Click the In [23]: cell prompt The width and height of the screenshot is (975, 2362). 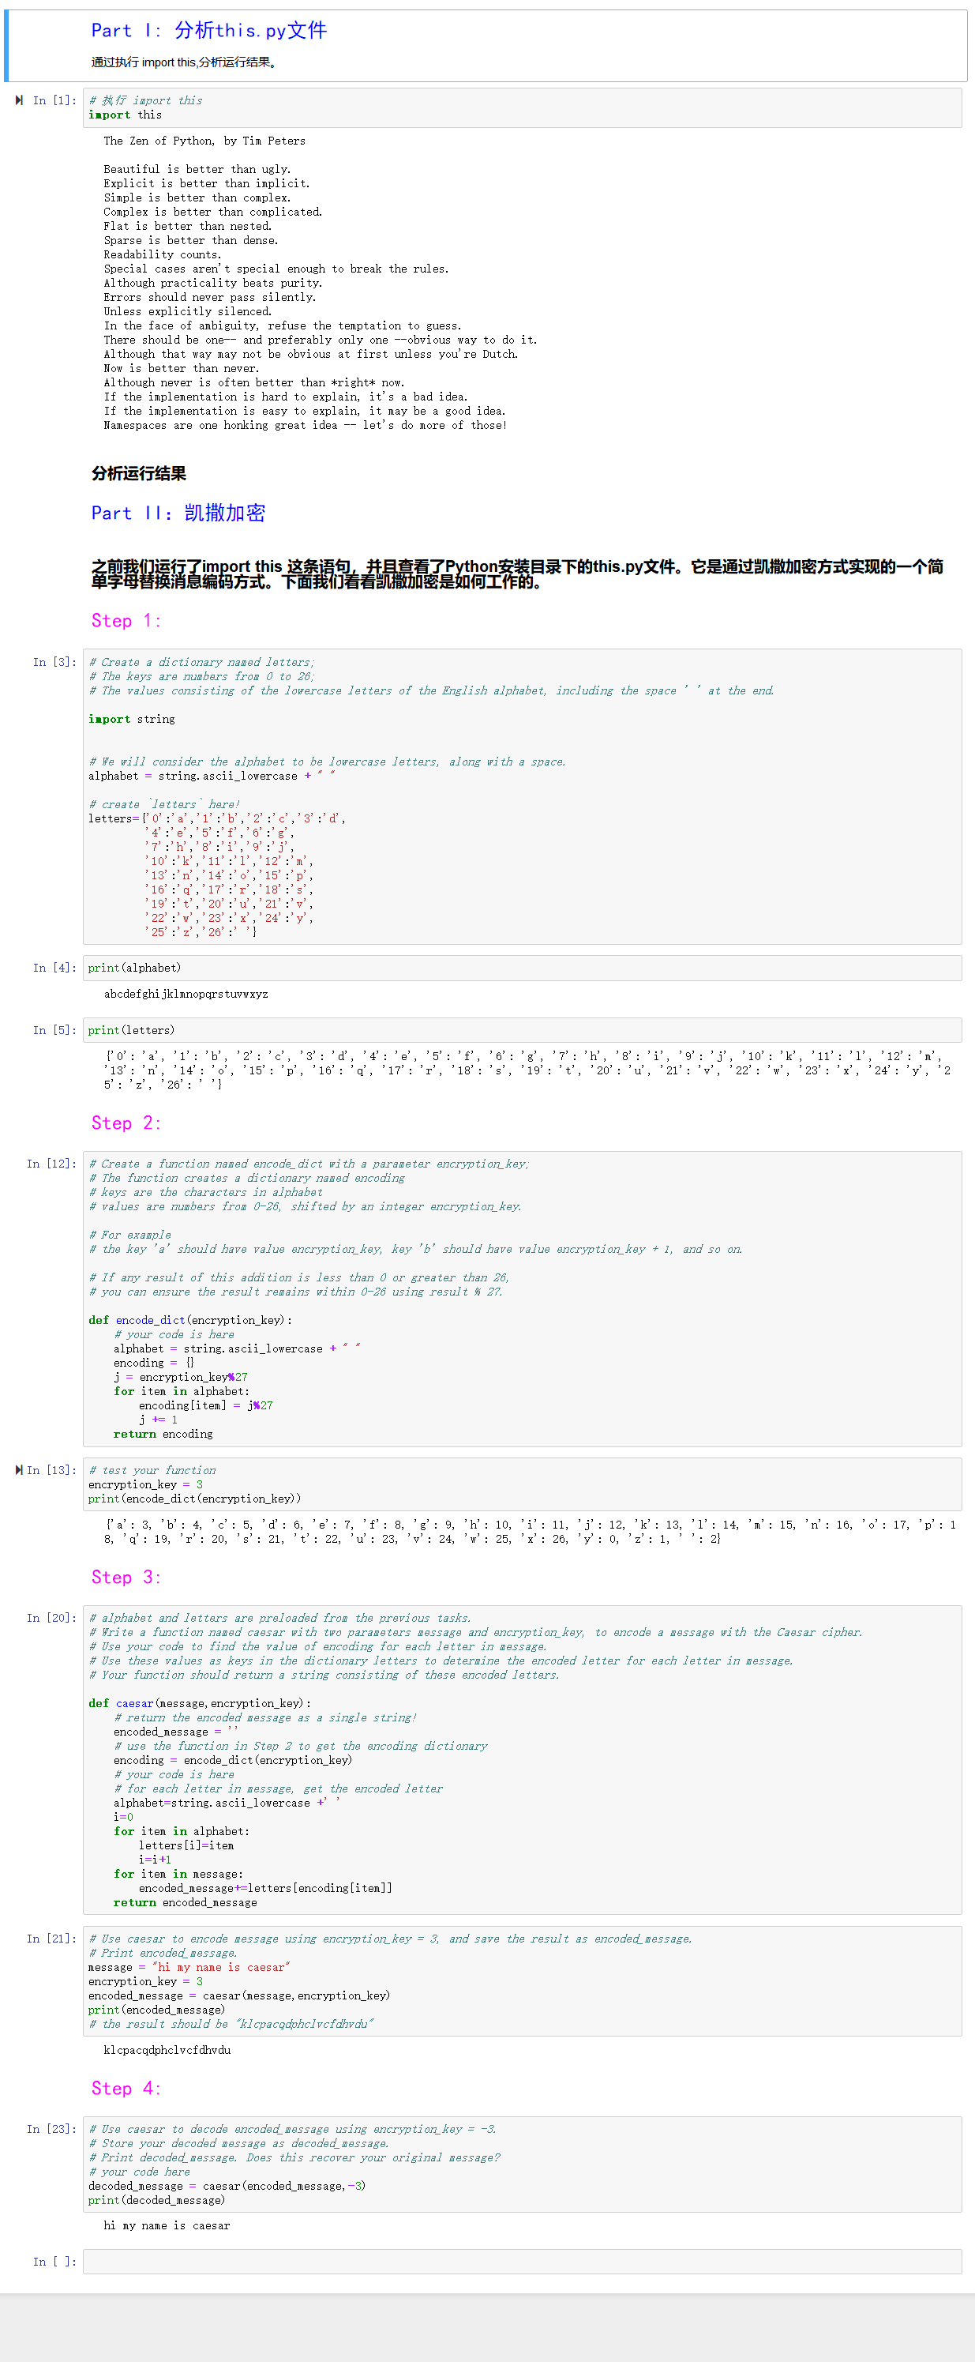click(x=52, y=2128)
